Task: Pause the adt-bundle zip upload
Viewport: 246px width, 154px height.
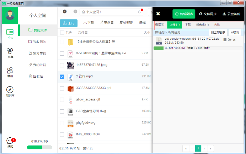Action: (225, 39)
